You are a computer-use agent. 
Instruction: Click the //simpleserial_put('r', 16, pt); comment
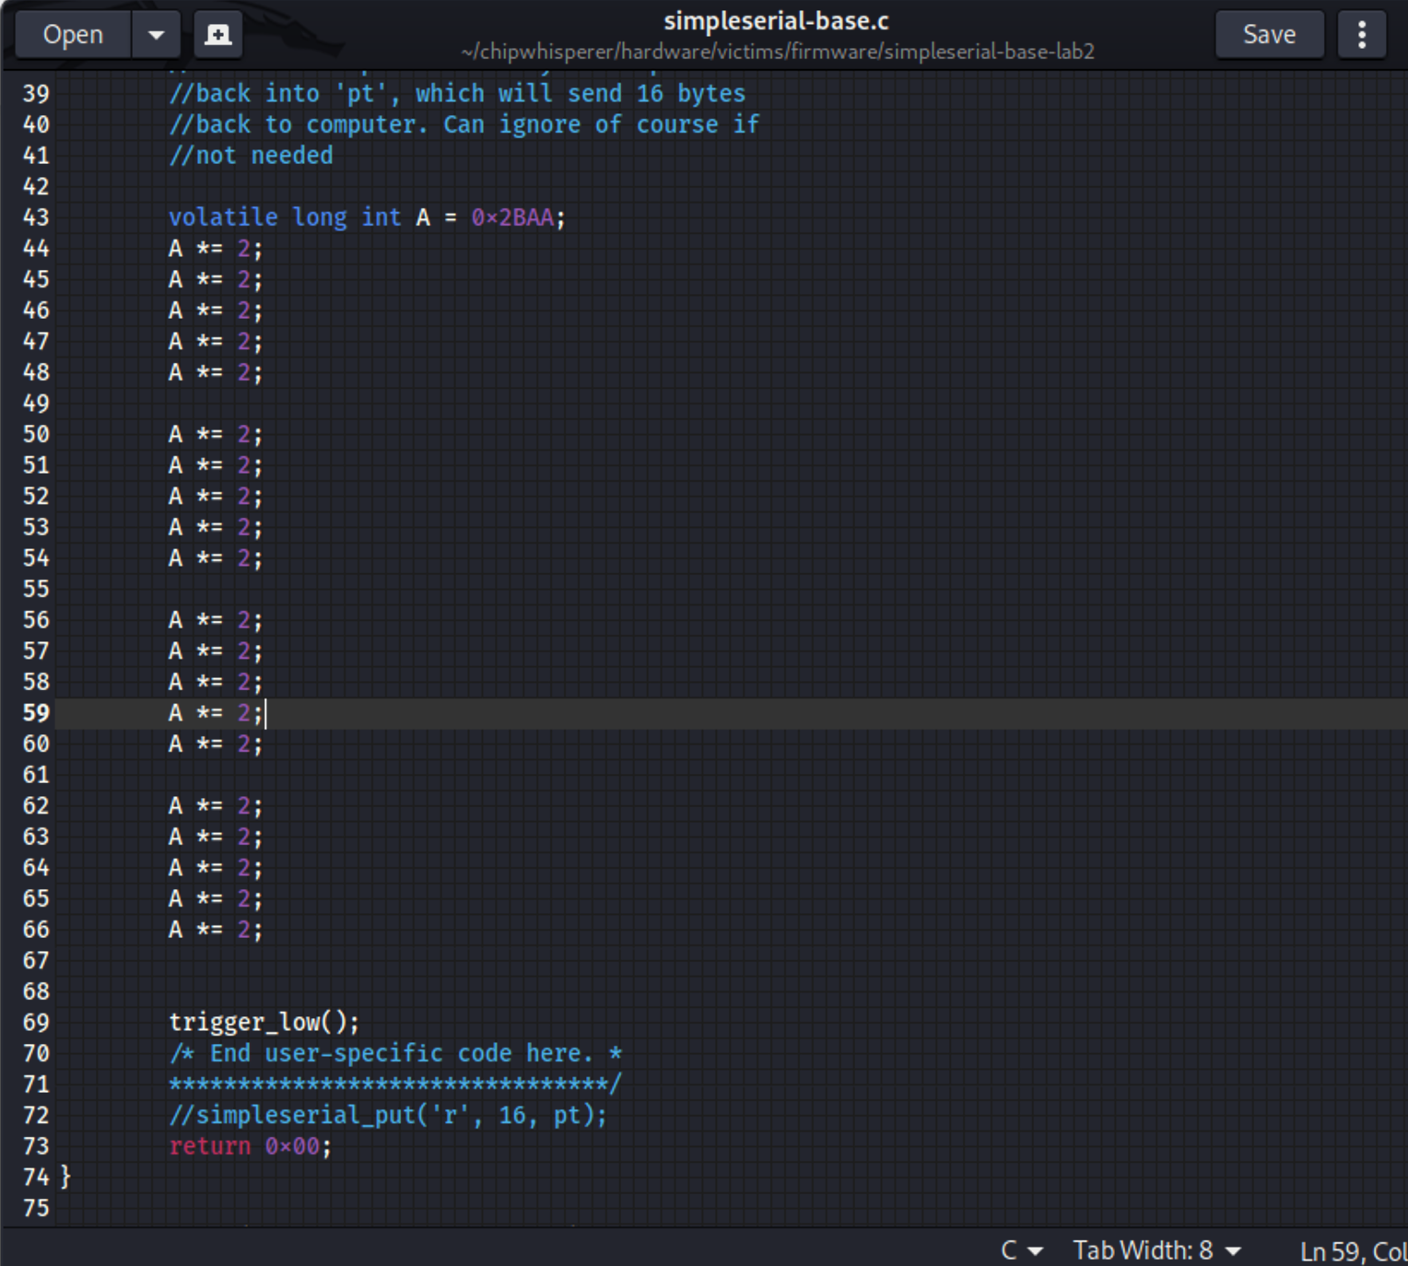388,1115
